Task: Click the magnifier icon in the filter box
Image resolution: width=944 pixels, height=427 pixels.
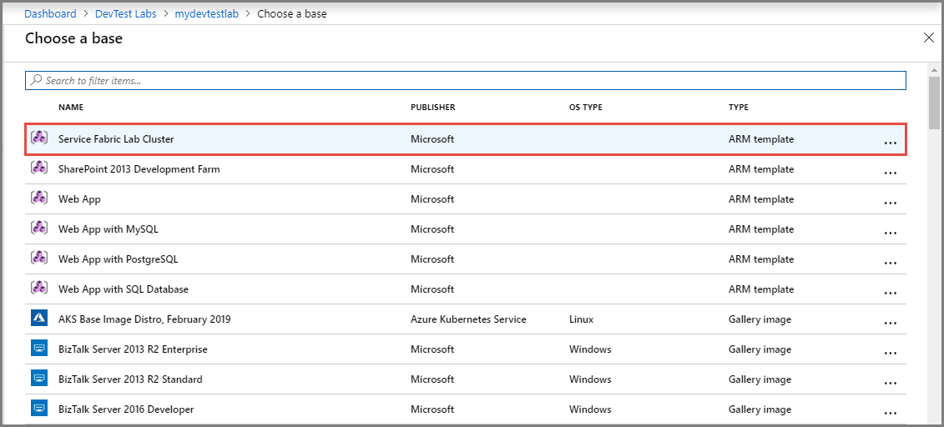Action: pyautogui.click(x=36, y=80)
